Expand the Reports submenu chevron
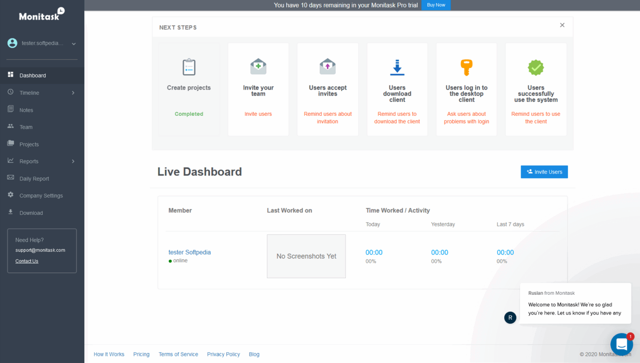The image size is (640, 363). tap(73, 161)
